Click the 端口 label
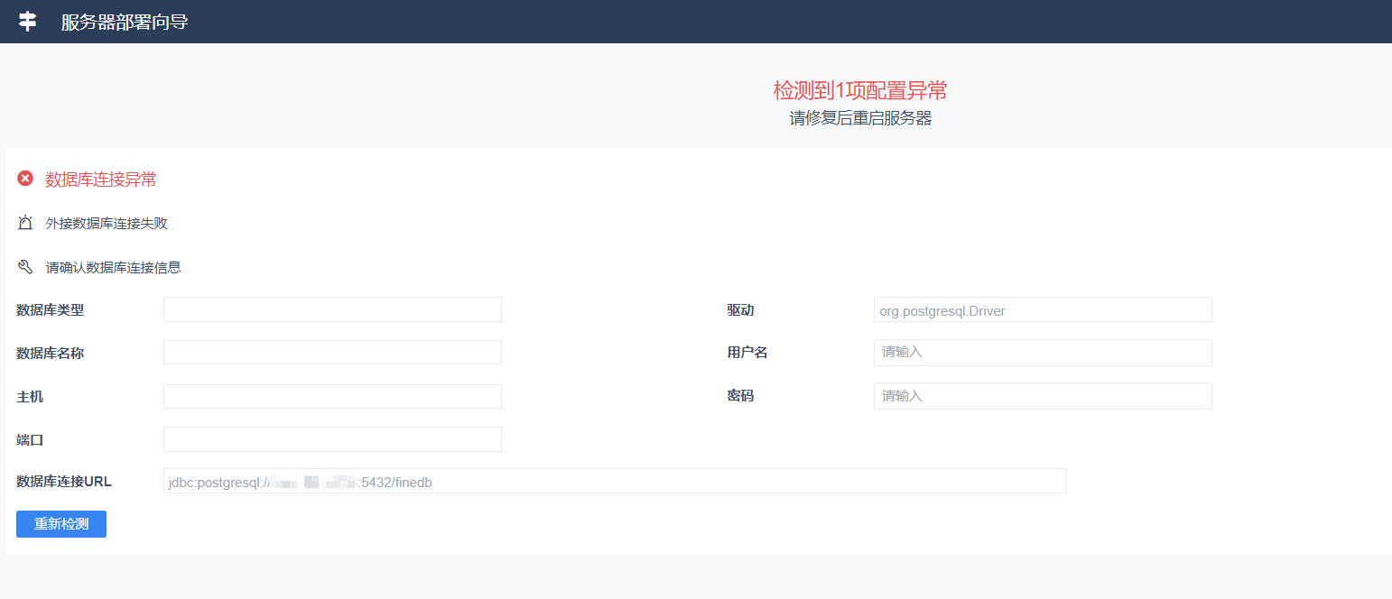Screen dimensions: 1392x599 (x=30, y=440)
